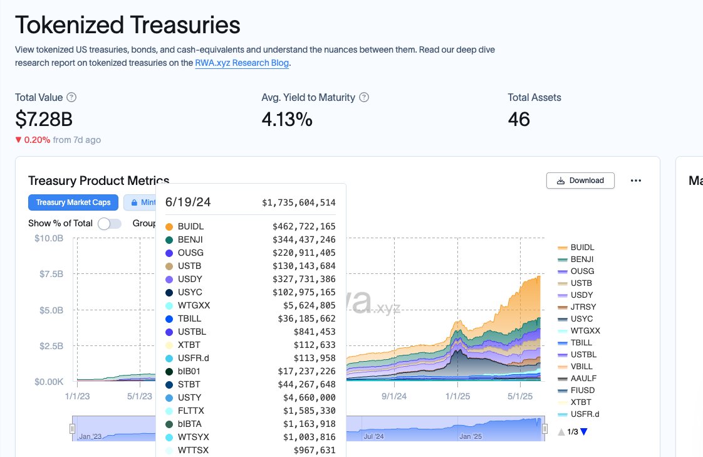Toggle FIUSD series in chart legend
This screenshot has width=703, height=457.
(x=576, y=390)
